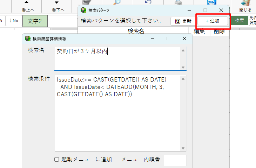The width and height of the screenshot is (256, 168).
Task: Click the 検索名 field scroll-up arrow
Action: (x=183, y=50)
